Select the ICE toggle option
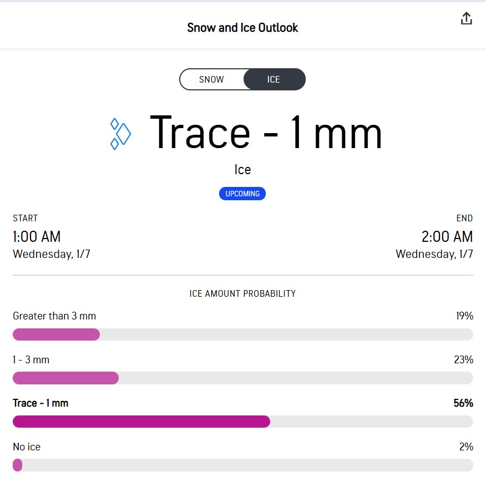This screenshot has height=487, width=486. tap(274, 79)
